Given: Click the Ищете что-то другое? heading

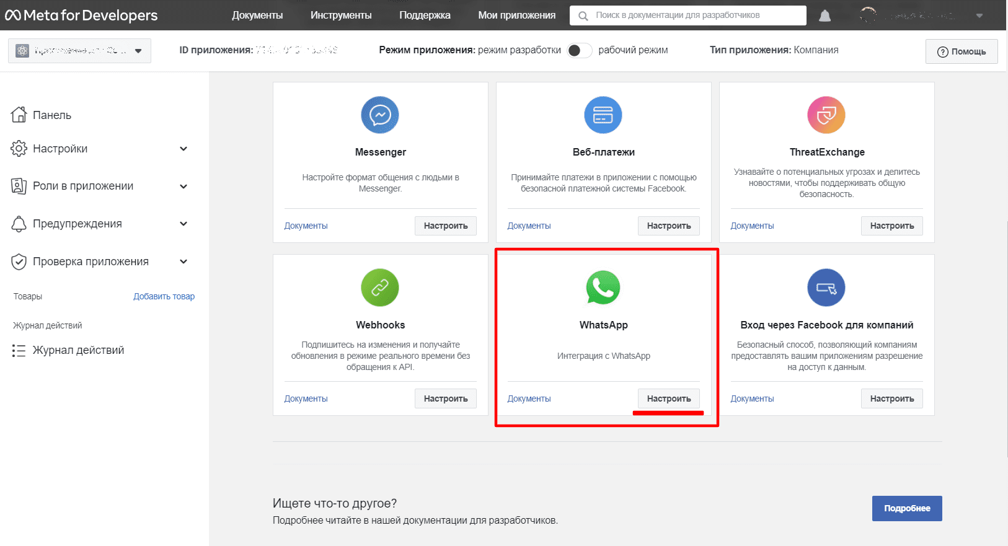Looking at the screenshot, I should (335, 503).
